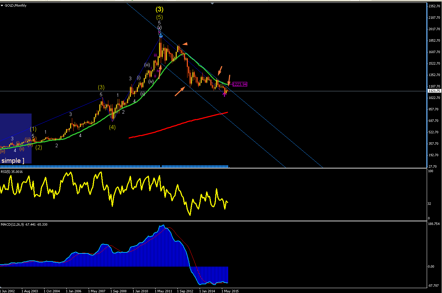Click the magenta 1223.94 price label
Screen dimensions: 442x293
240,84
